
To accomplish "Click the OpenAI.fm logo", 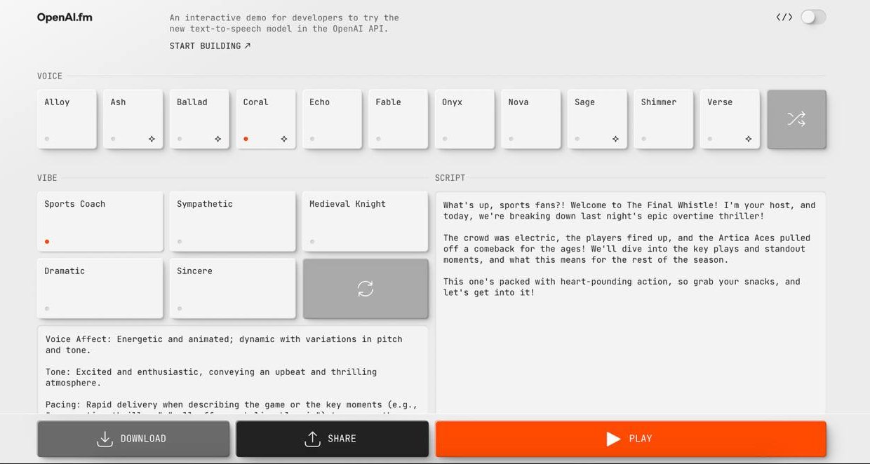I will [65, 18].
